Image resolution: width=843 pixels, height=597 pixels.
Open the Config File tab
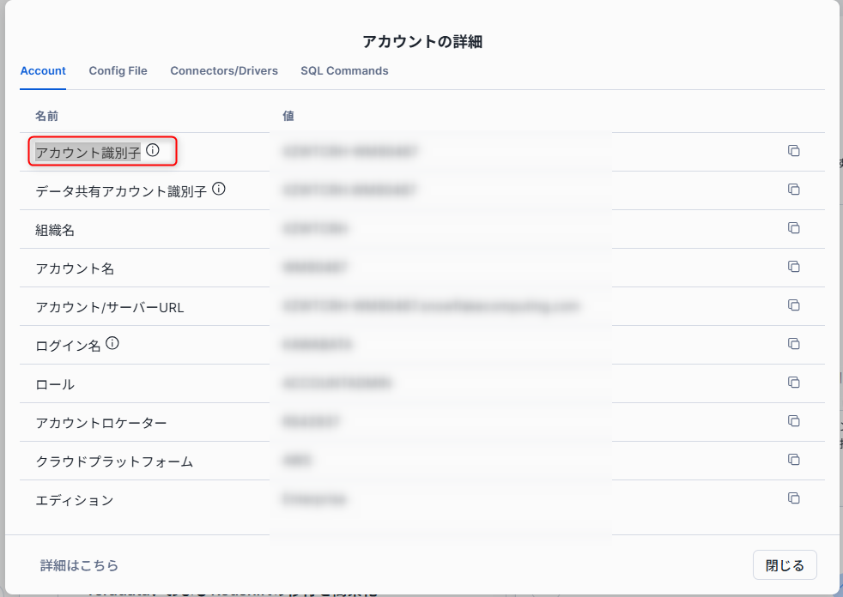click(118, 71)
